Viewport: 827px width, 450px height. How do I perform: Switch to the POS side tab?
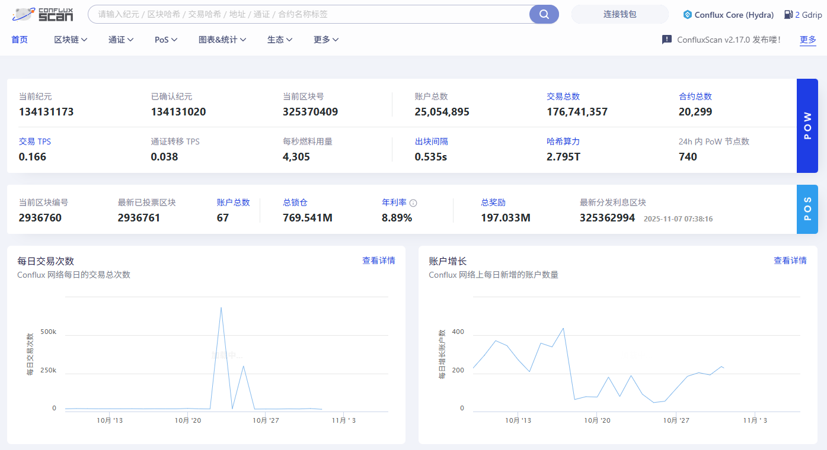tap(807, 209)
